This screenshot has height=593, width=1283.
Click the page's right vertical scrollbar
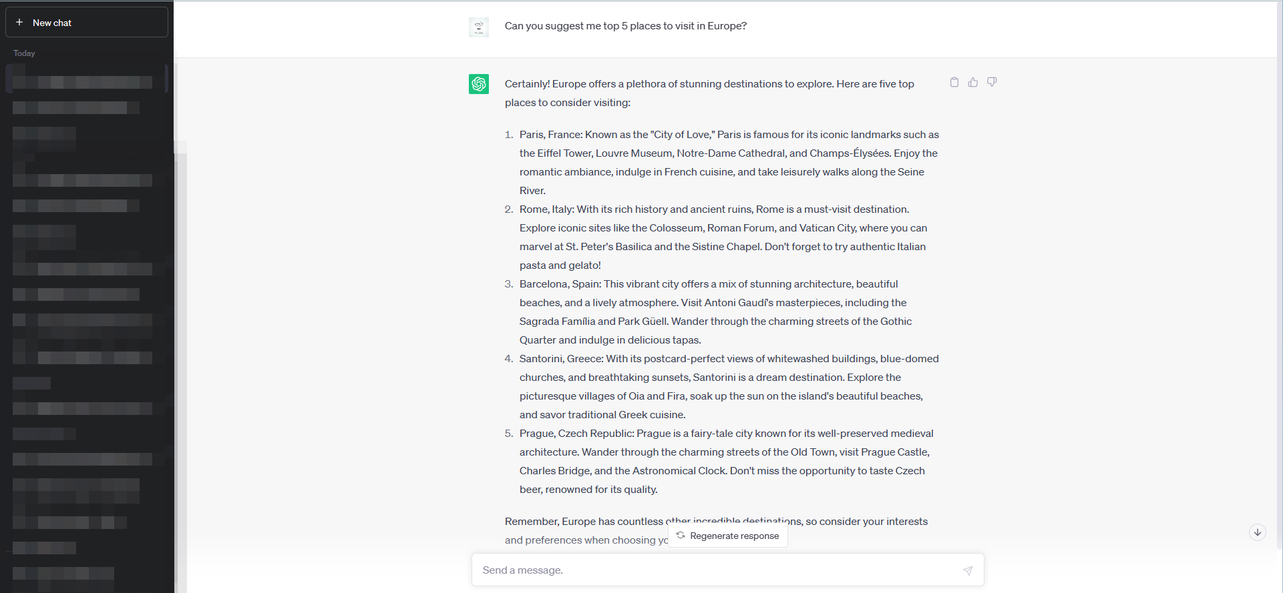1279,267
